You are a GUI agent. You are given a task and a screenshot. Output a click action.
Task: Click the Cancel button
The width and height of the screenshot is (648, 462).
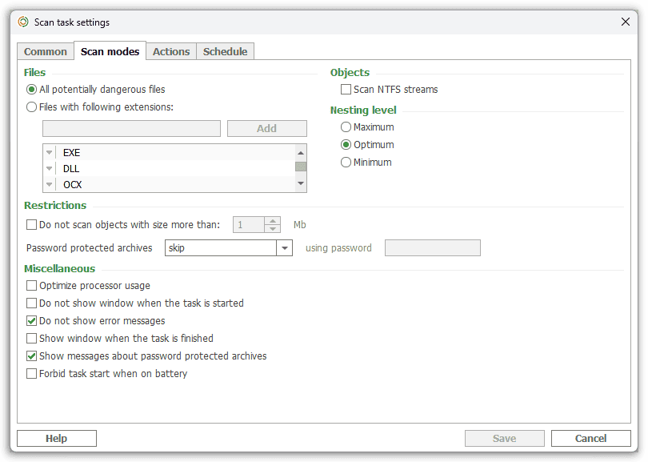(591, 439)
